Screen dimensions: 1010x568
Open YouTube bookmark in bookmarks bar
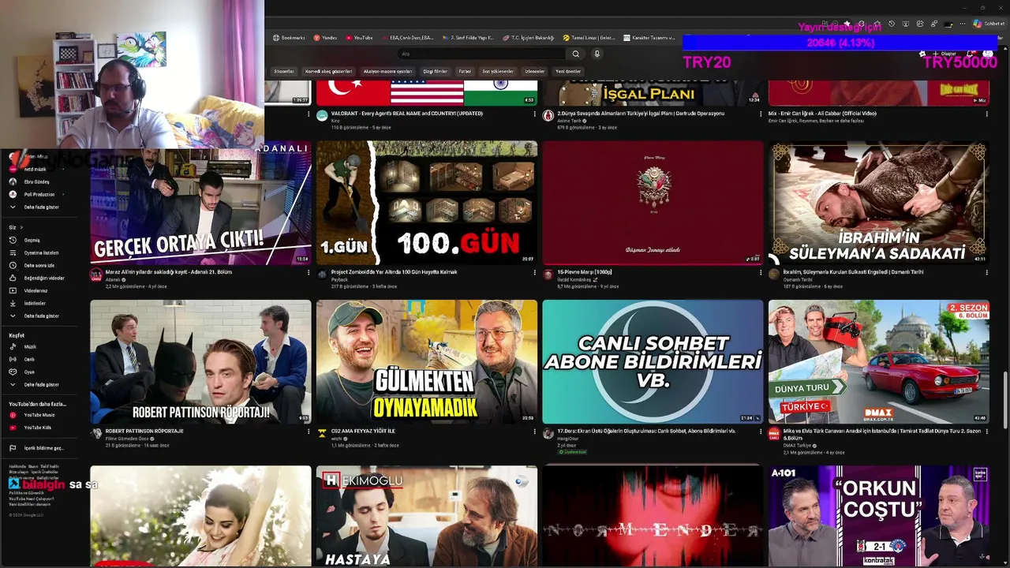pyautogui.click(x=359, y=38)
